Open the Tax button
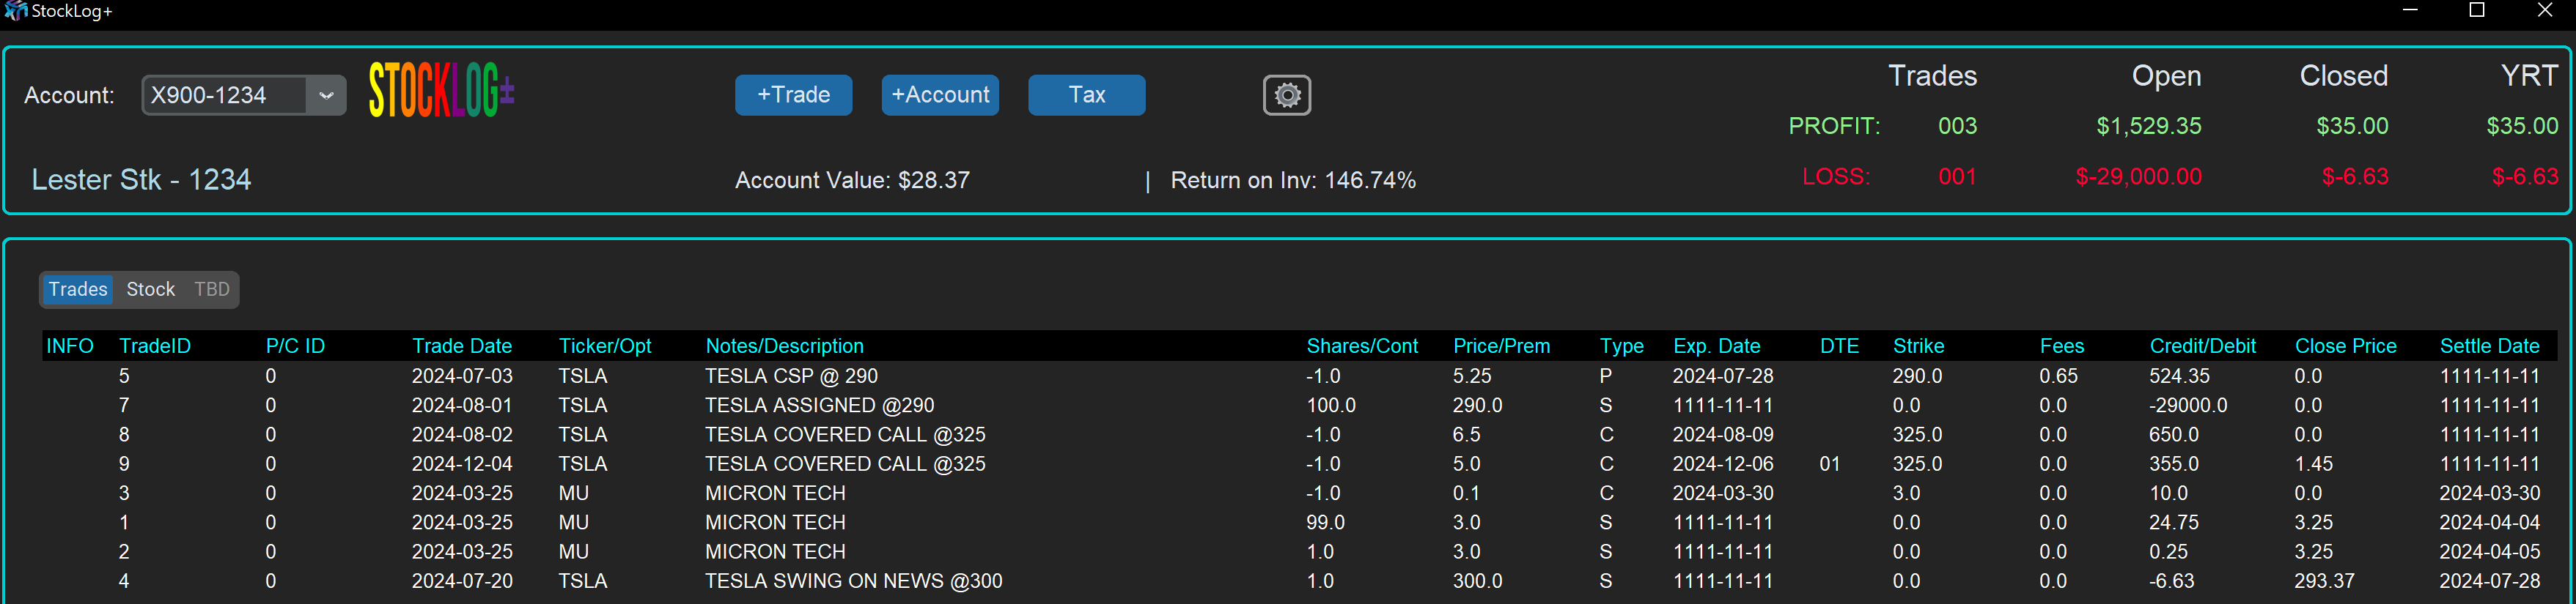The height and width of the screenshot is (604, 2576). (x=1086, y=95)
